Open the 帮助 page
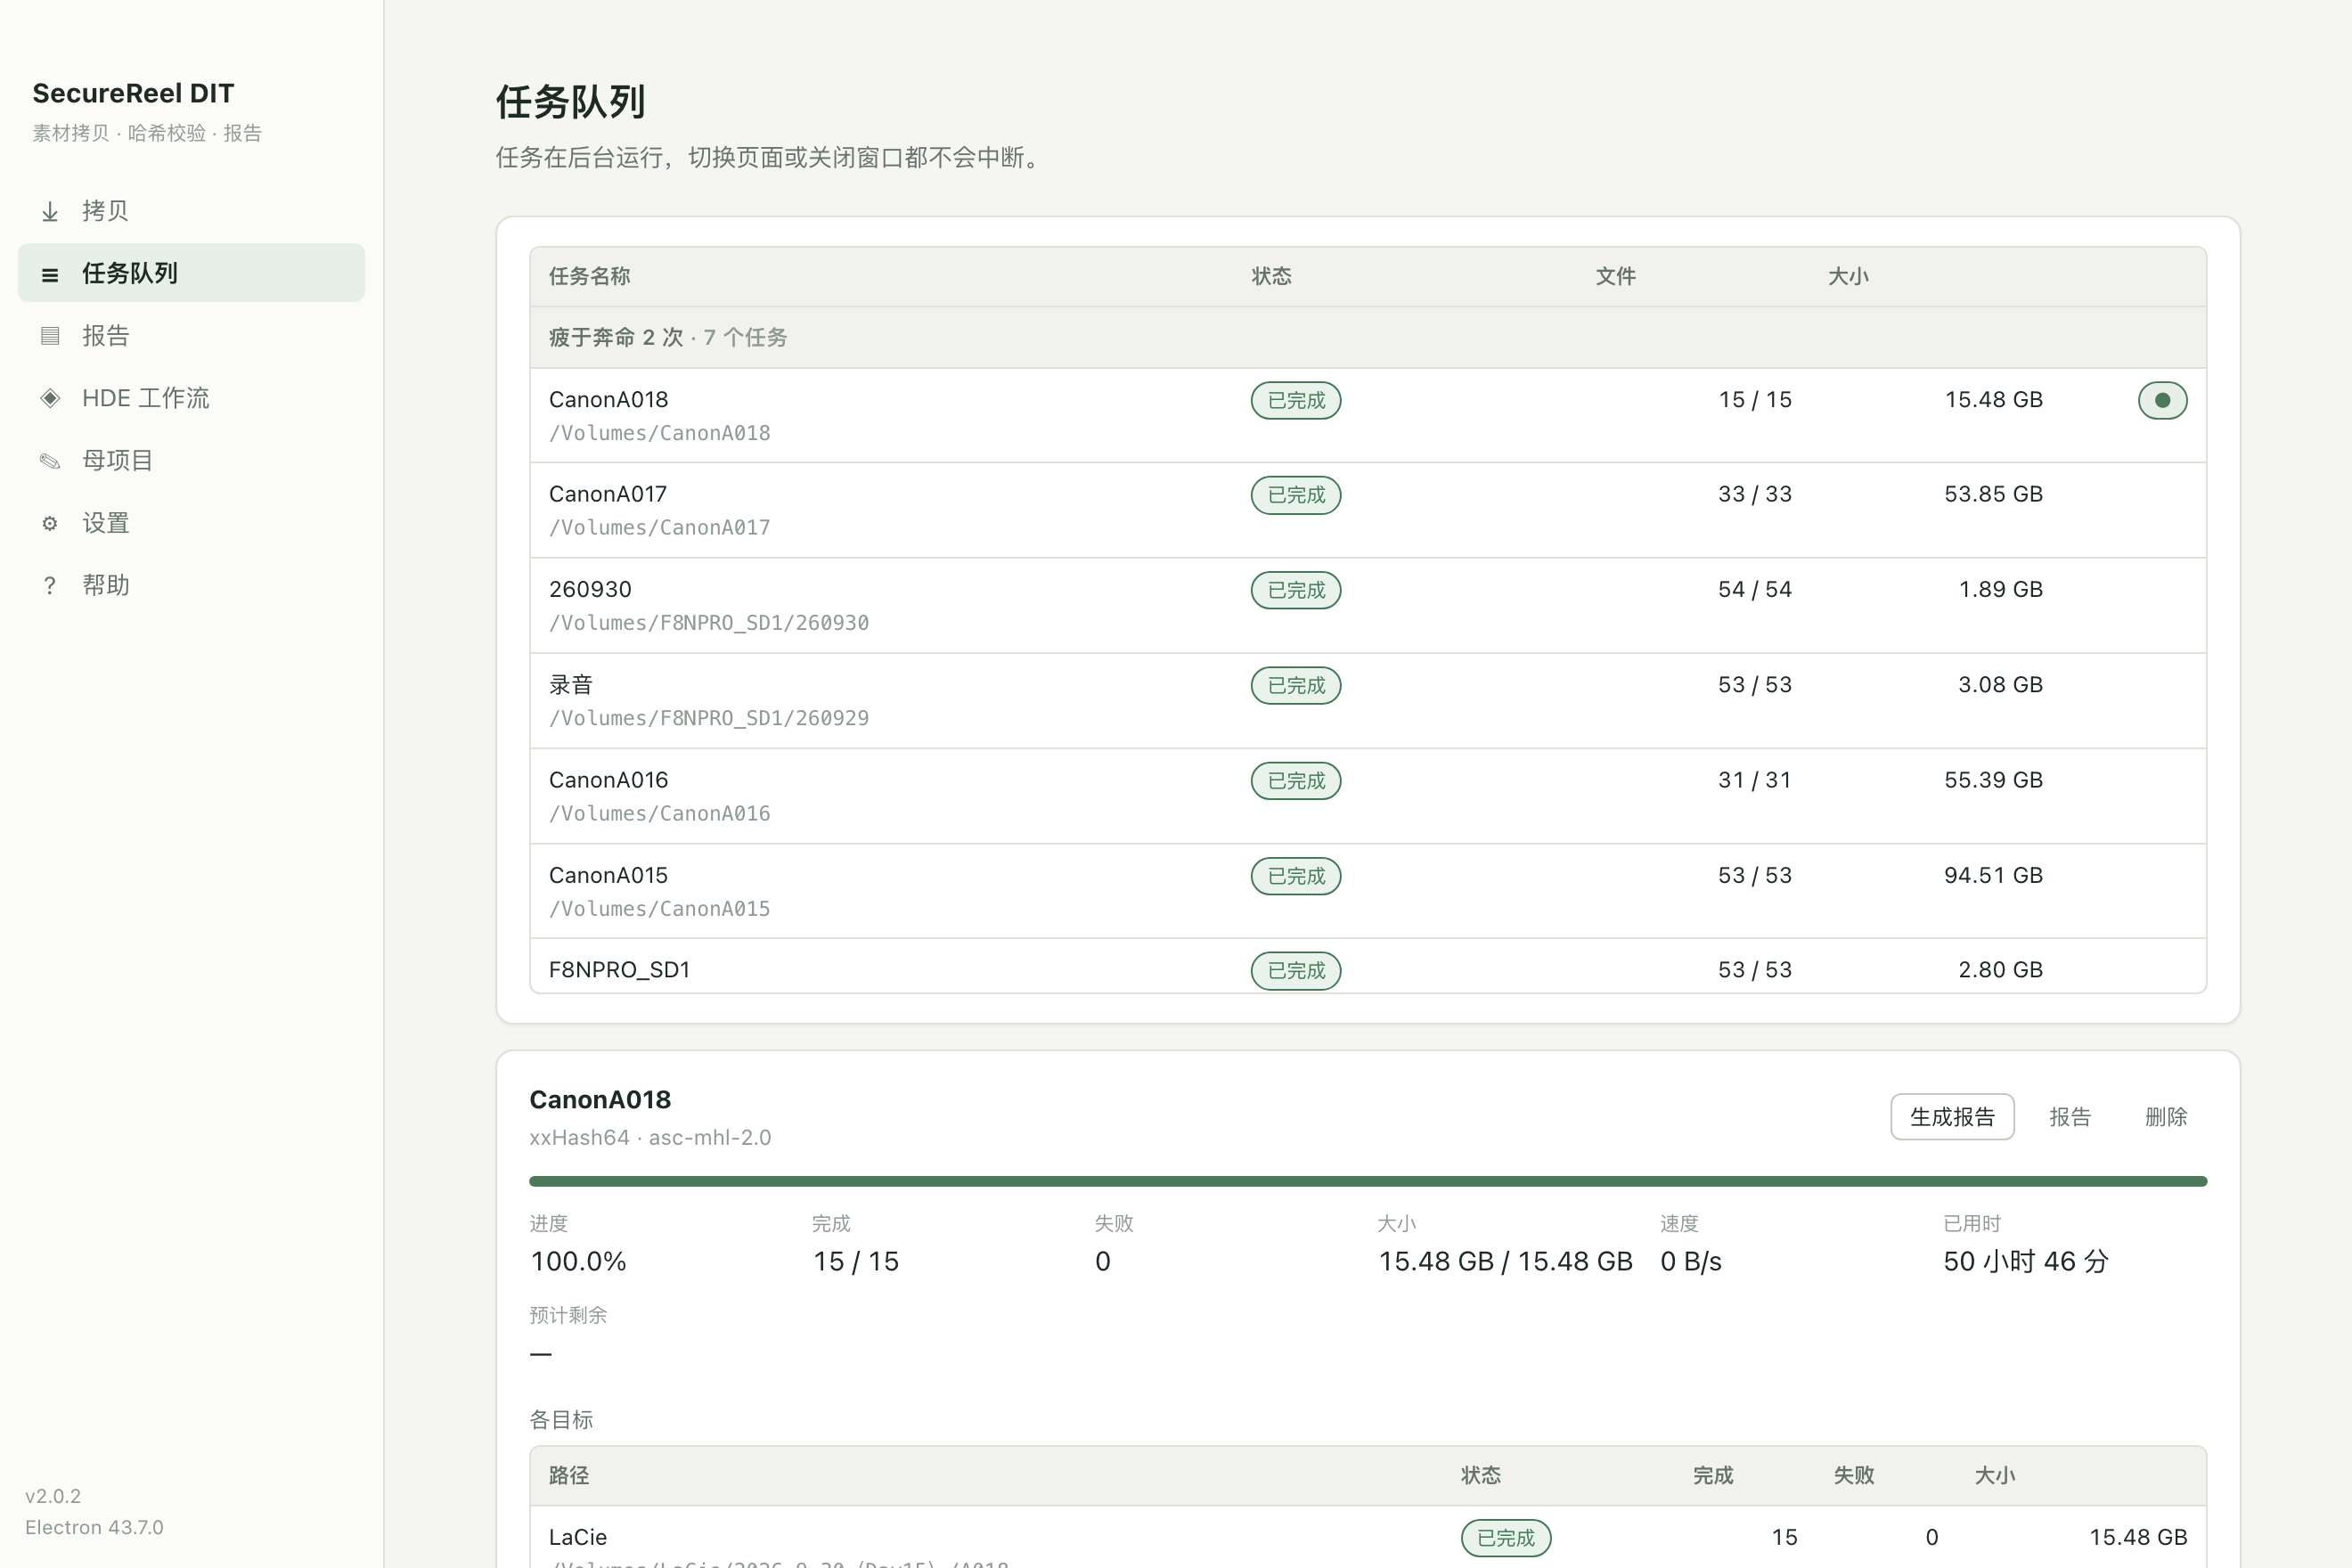The image size is (2352, 1568). [x=191, y=586]
